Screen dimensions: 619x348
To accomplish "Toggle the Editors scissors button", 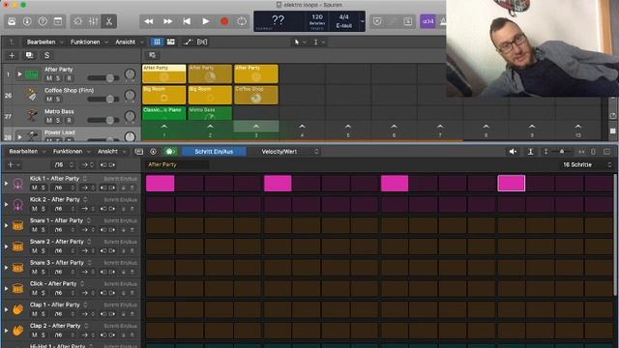I will point(109,21).
